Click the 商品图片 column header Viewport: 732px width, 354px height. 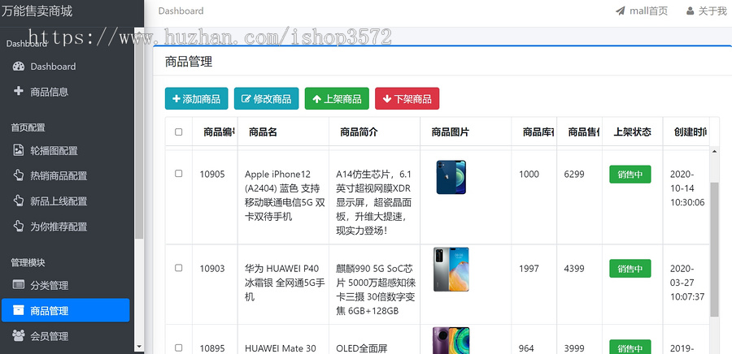tap(466, 132)
